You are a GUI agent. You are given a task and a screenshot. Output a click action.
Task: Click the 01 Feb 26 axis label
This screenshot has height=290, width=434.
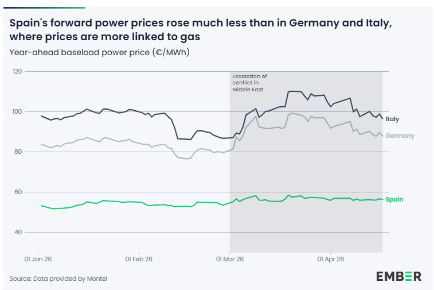pos(139,259)
